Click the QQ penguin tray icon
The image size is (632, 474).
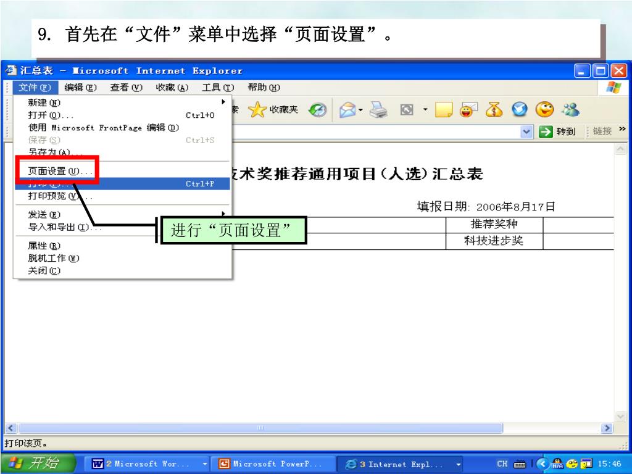557,464
